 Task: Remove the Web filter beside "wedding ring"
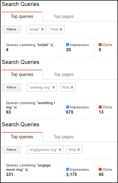coord(72,87)
